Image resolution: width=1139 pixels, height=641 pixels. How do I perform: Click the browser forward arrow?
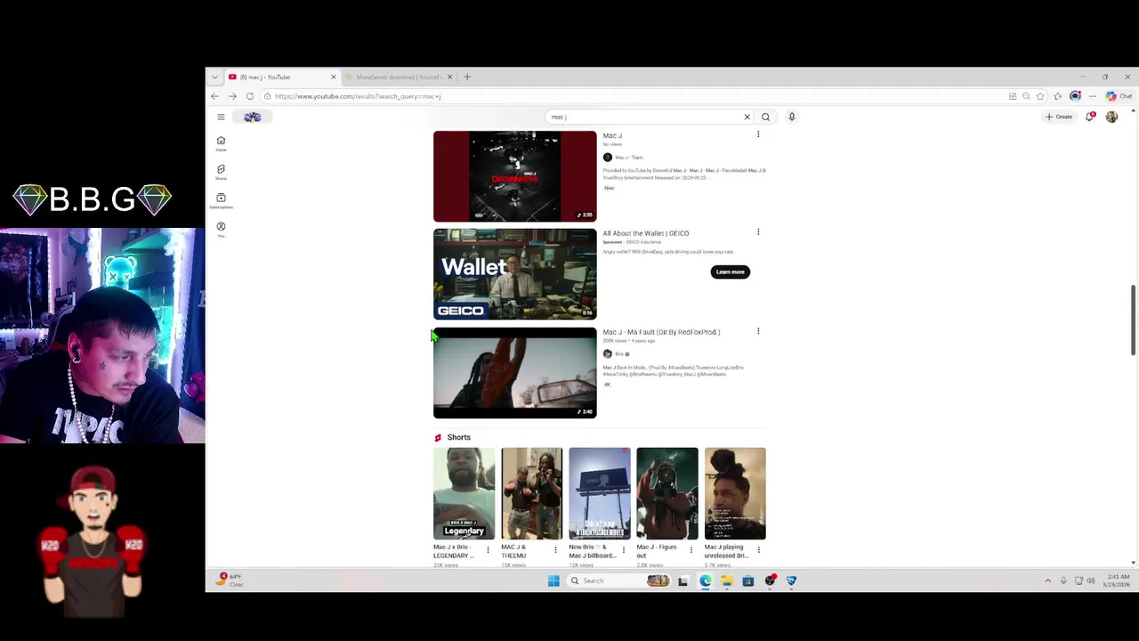(x=232, y=96)
